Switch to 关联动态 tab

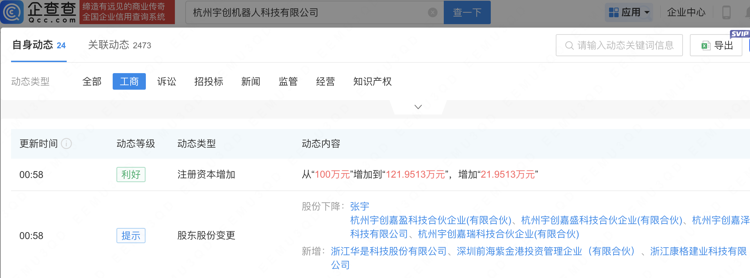click(119, 45)
